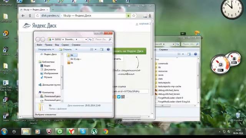Open help icon in the minecraft Explorer window
Screen dimensions: 246x138
196,54
